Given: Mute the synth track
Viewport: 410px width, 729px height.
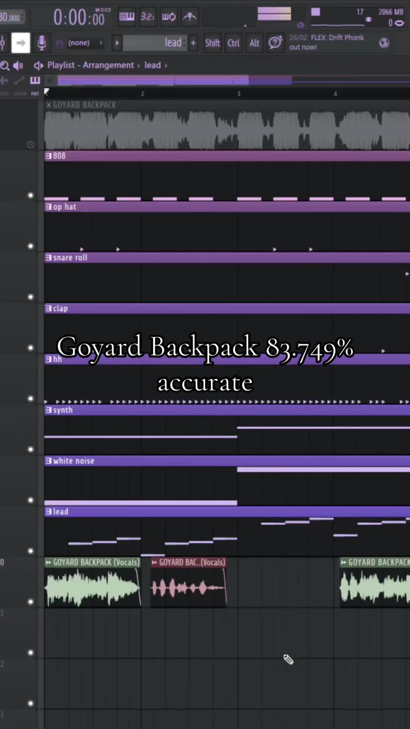Looking at the screenshot, I should 31,449.
